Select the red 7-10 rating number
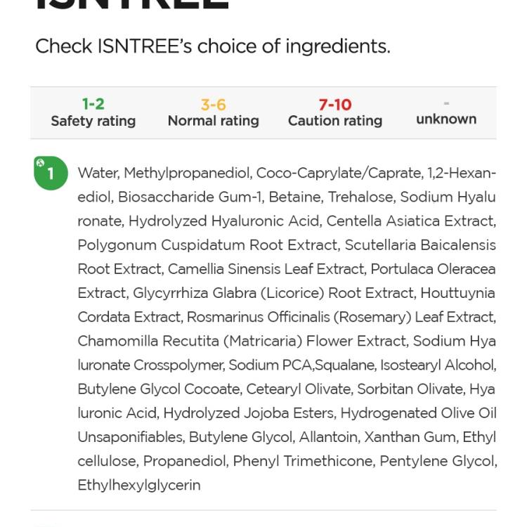 coord(335,105)
